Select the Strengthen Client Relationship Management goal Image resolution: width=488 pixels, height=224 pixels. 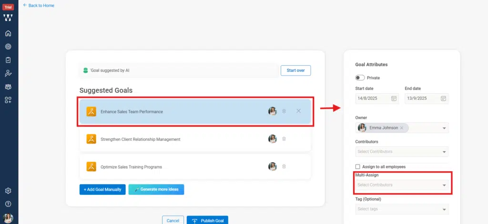point(195,139)
